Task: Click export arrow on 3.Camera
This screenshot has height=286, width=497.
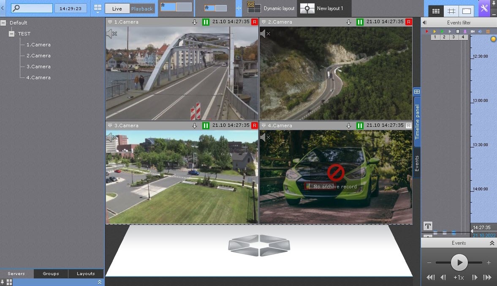Action: click(195, 126)
